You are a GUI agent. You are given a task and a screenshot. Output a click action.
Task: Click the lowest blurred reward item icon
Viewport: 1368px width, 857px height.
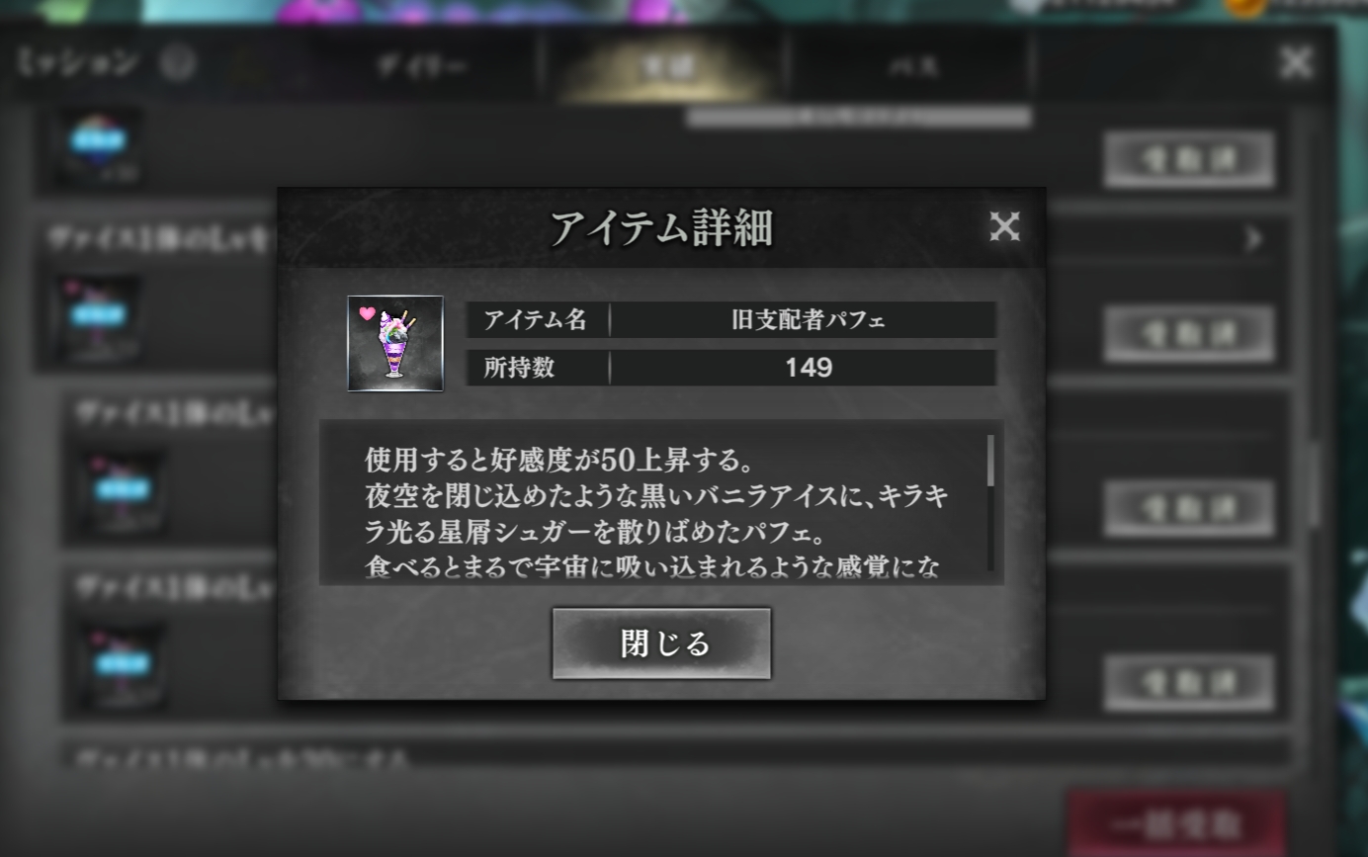coord(122,665)
